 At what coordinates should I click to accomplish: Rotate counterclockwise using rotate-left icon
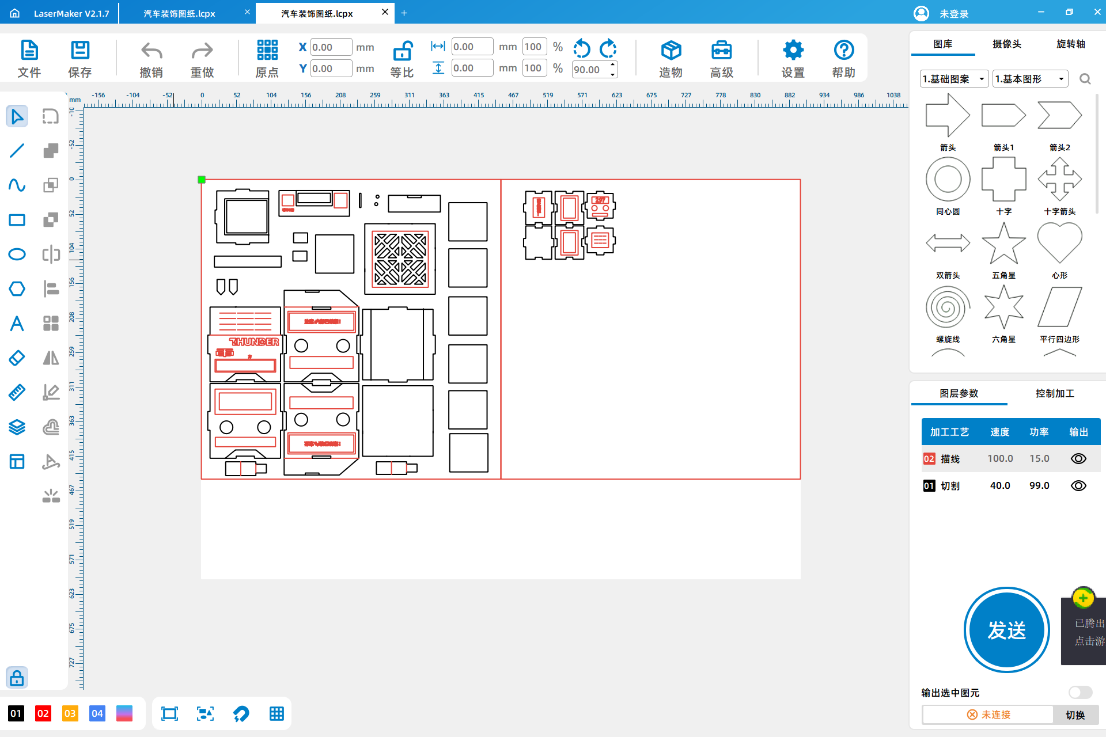coord(582,49)
